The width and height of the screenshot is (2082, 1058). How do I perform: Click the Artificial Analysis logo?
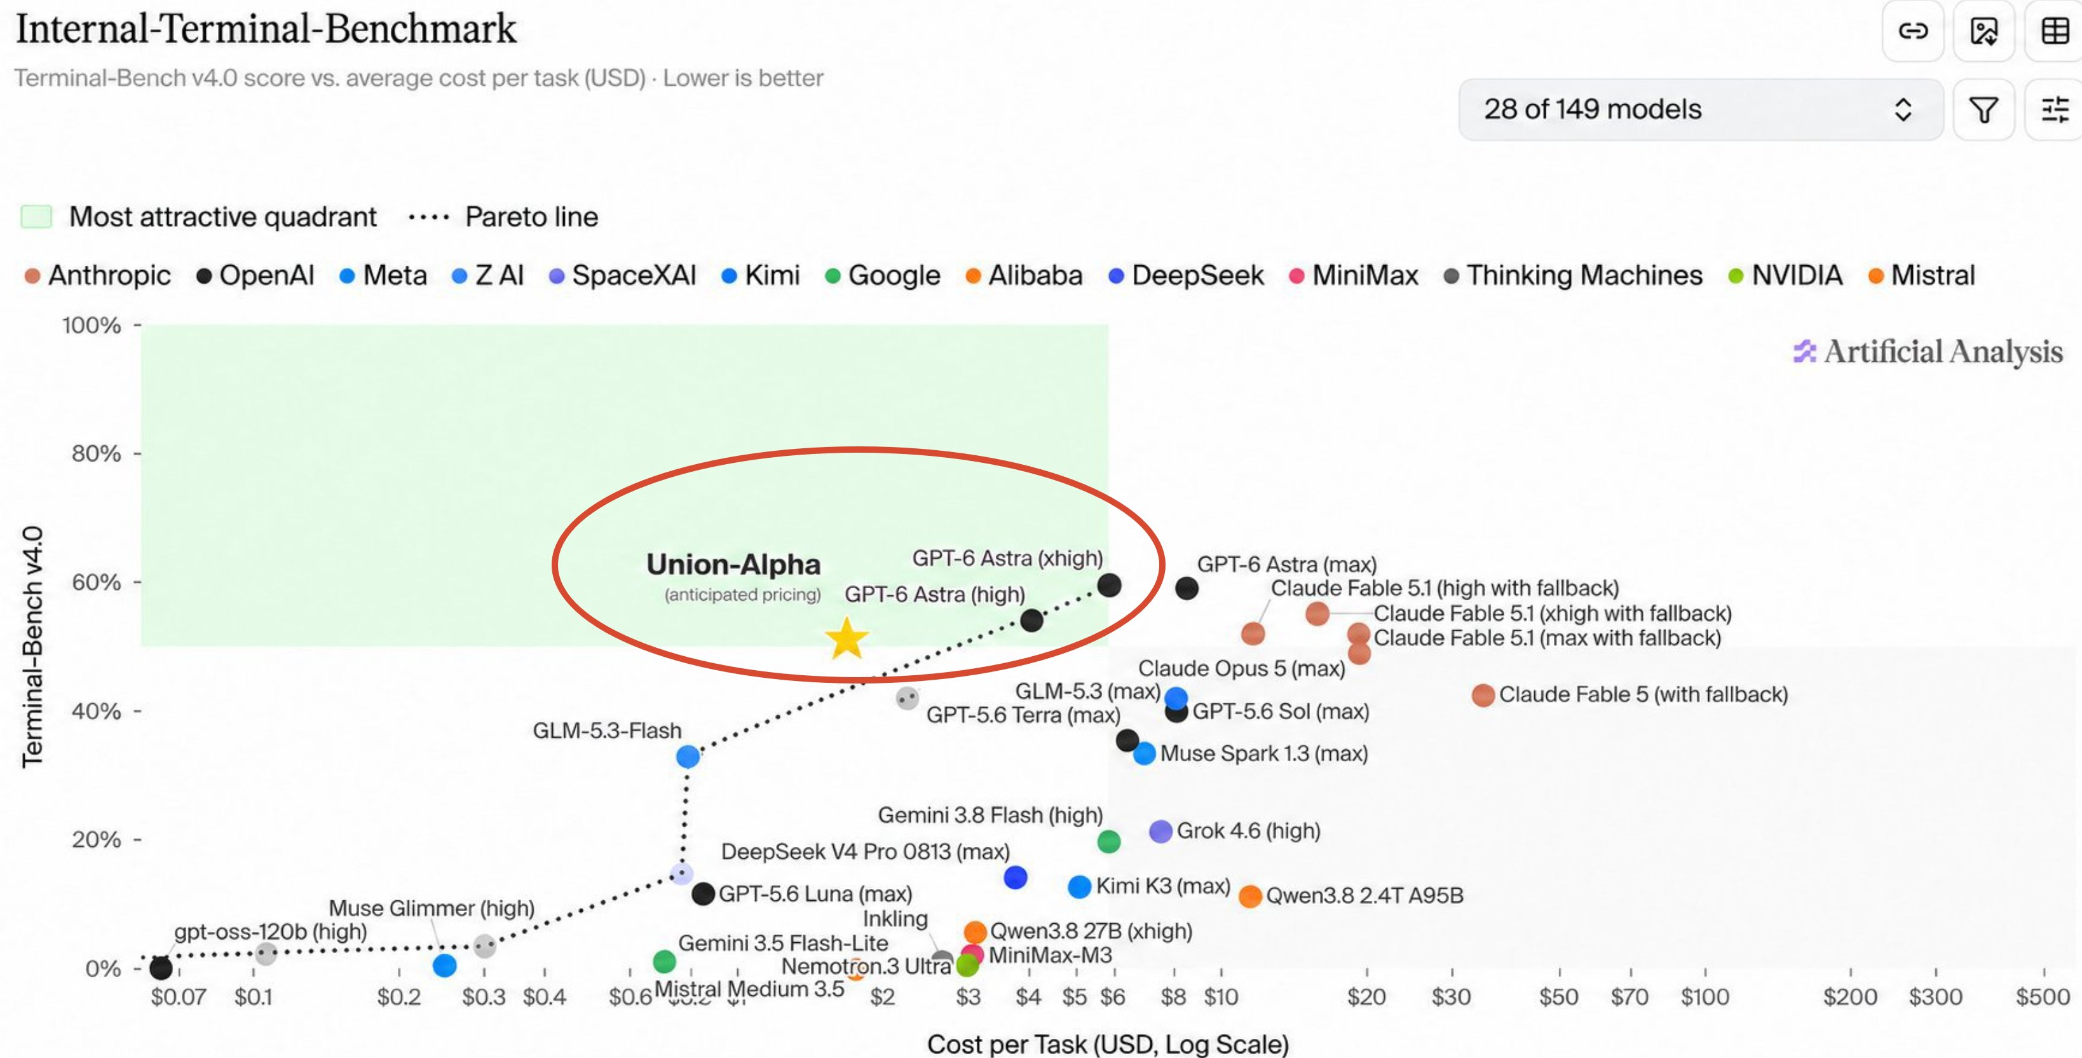[x=1928, y=352]
